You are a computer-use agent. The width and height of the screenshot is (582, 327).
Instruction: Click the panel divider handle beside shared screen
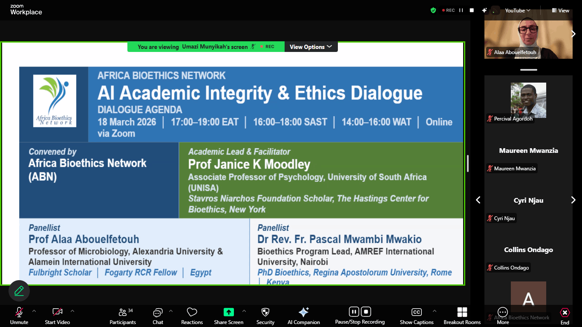[468, 163]
